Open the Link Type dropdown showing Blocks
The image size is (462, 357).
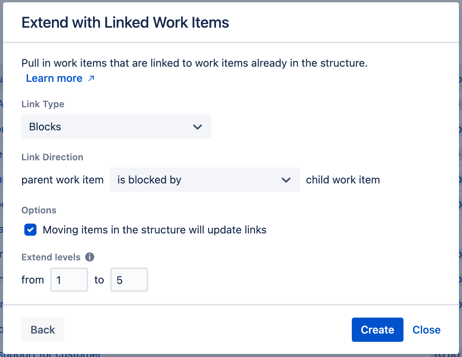pos(116,127)
